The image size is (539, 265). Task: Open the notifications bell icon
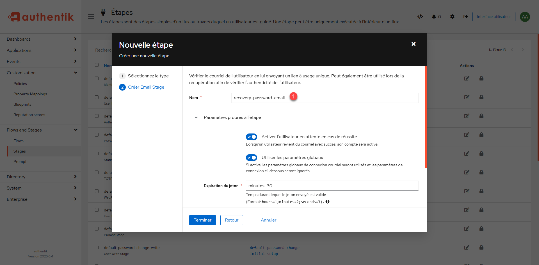(x=434, y=17)
